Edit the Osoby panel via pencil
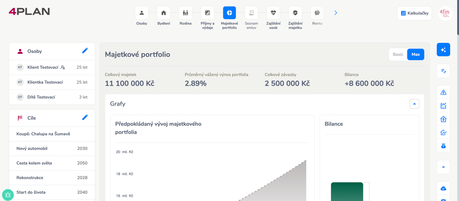Viewport: 459px width, 201px height. tap(85, 51)
